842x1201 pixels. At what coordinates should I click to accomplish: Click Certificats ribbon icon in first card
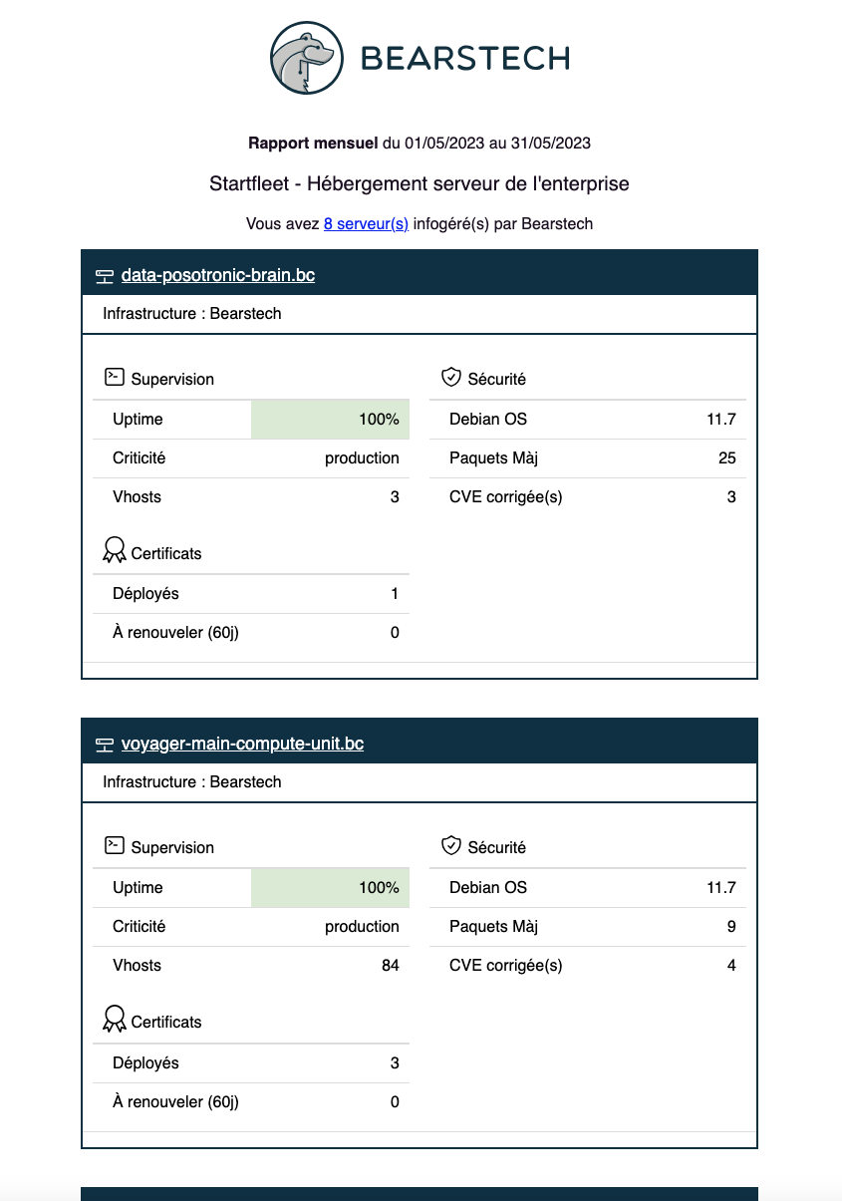coord(115,551)
